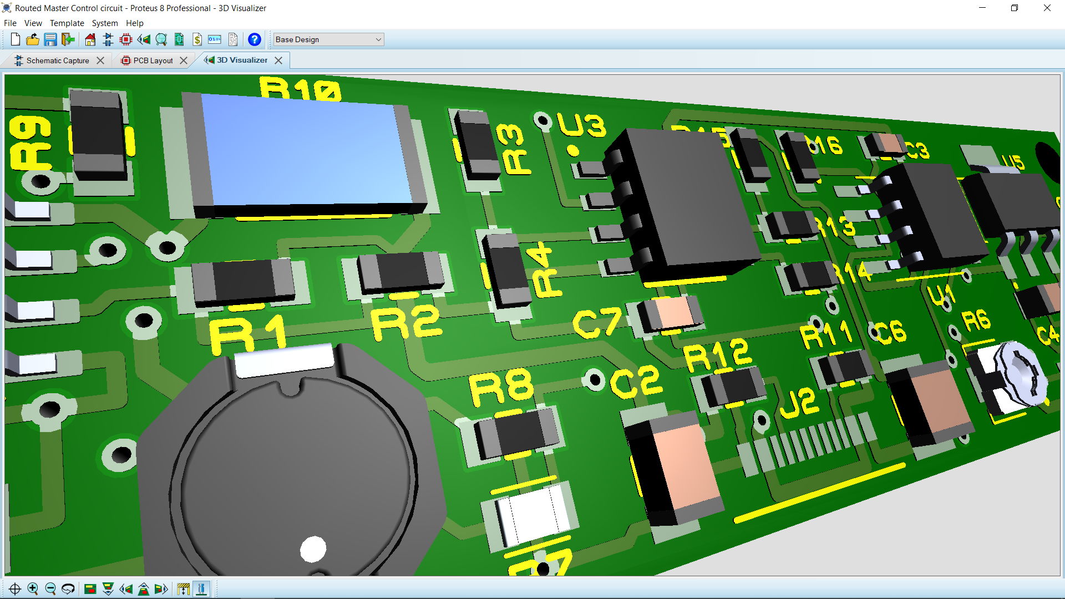Close the PCB Layout tab
Viewport: 1065px width, 599px height.
click(184, 60)
